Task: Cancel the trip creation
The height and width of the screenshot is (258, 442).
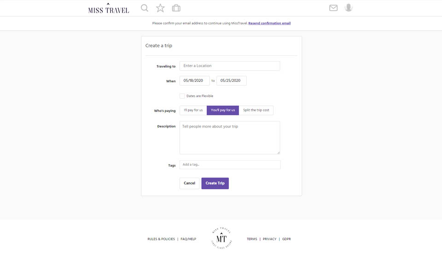Action: coord(189,183)
